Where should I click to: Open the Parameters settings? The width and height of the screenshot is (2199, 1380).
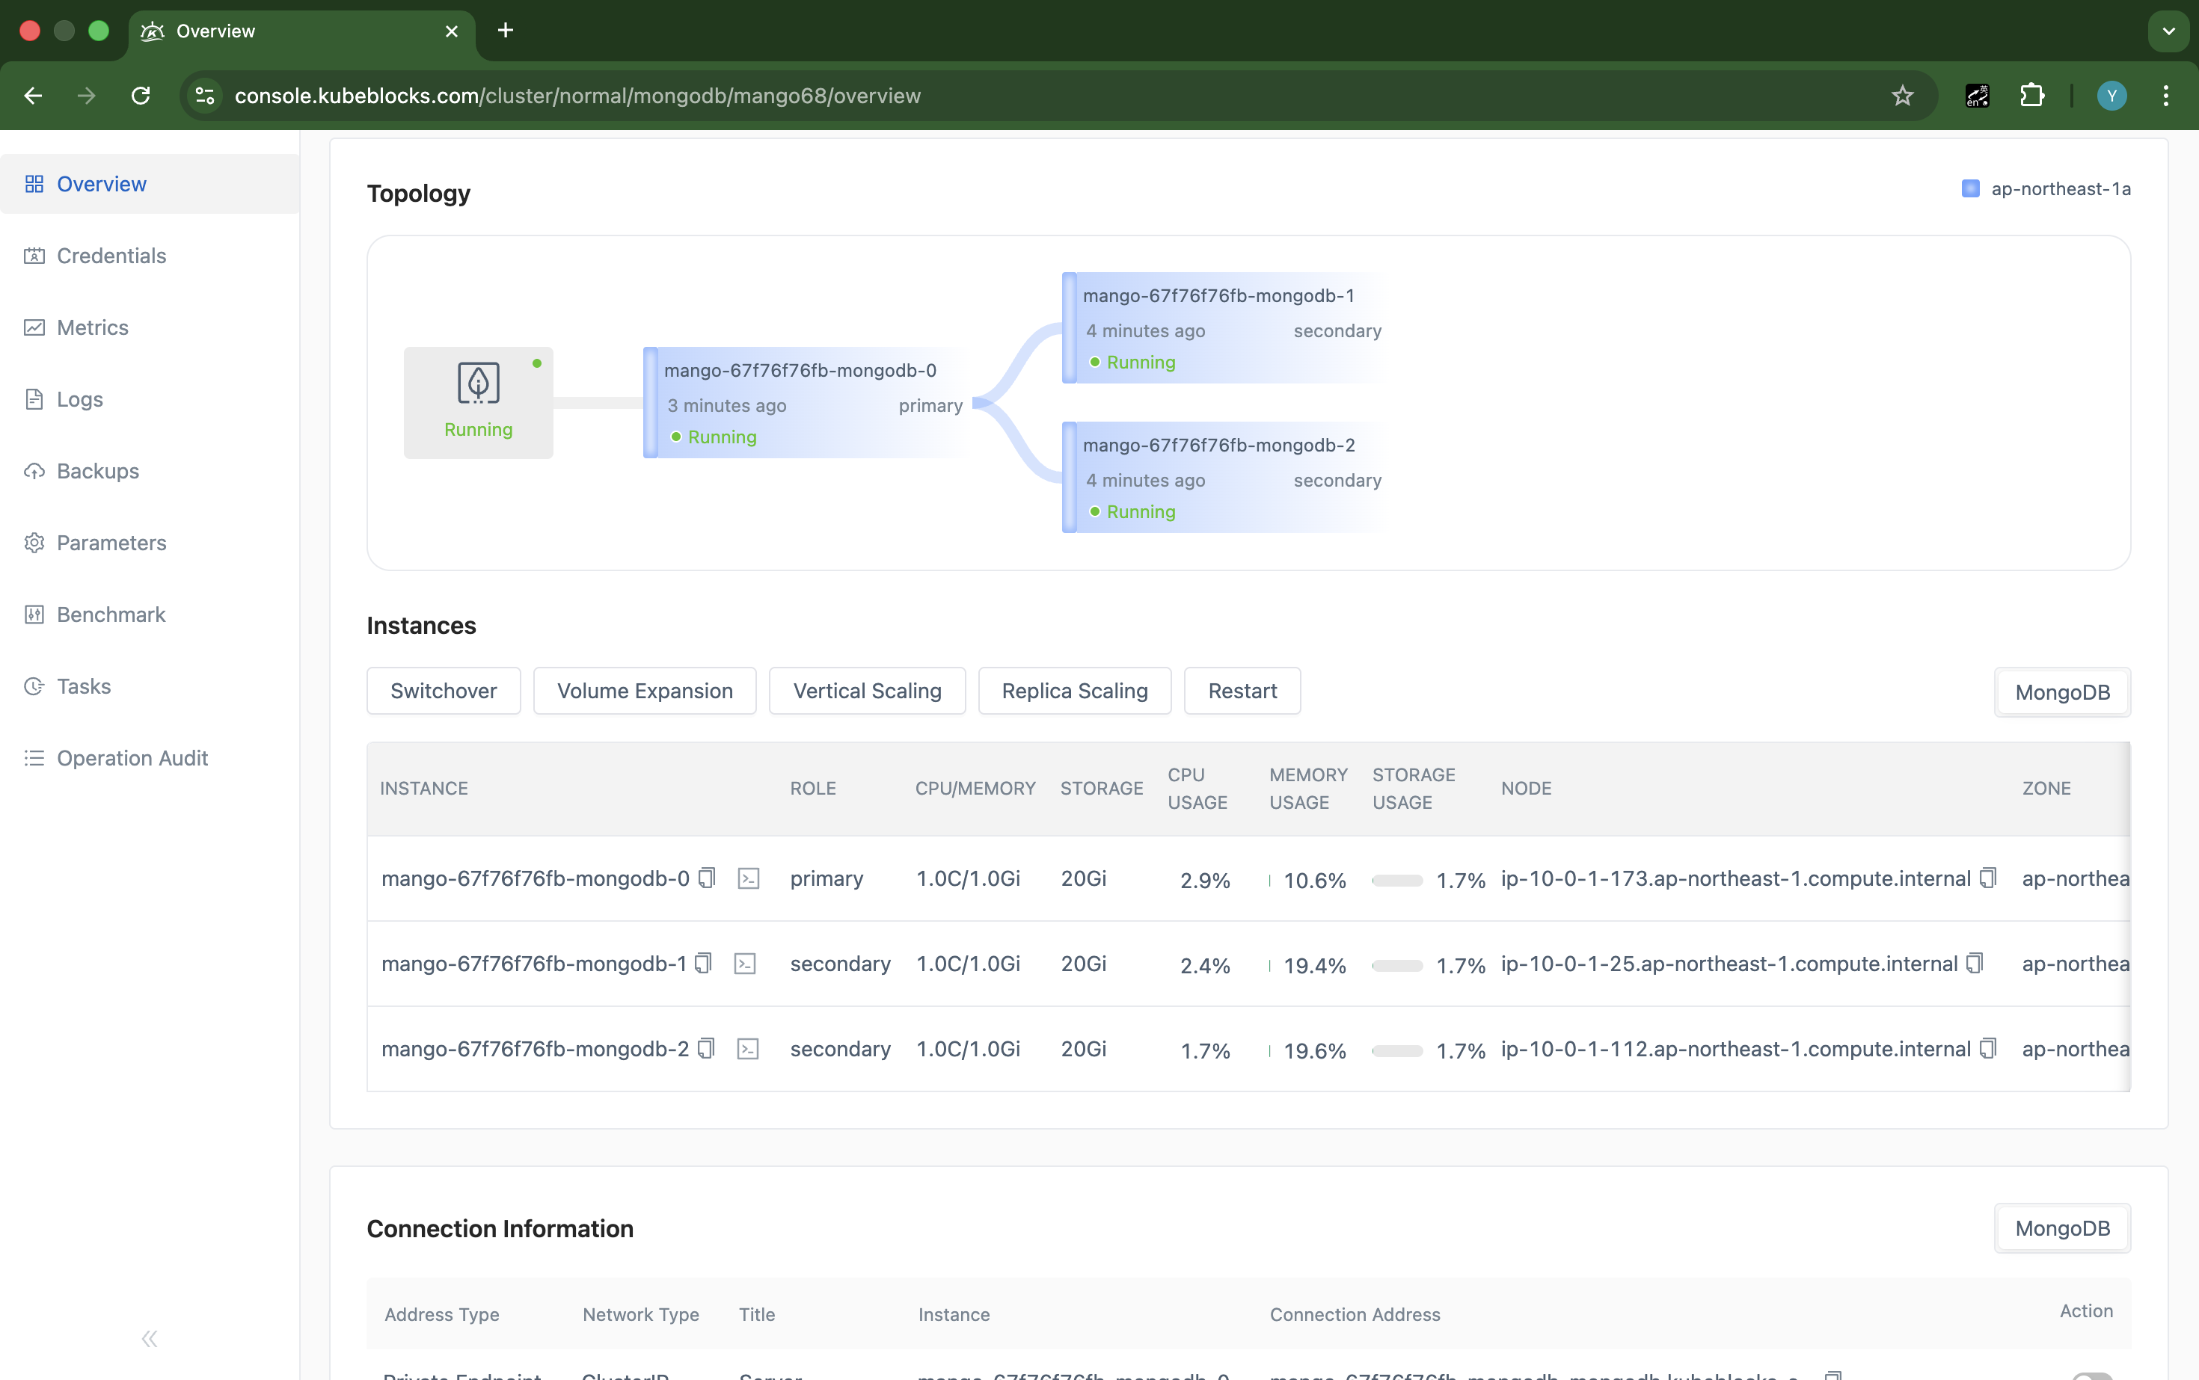pyautogui.click(x=111, y=542)
